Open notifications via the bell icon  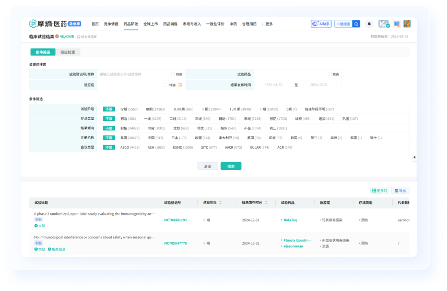(369, 24)
